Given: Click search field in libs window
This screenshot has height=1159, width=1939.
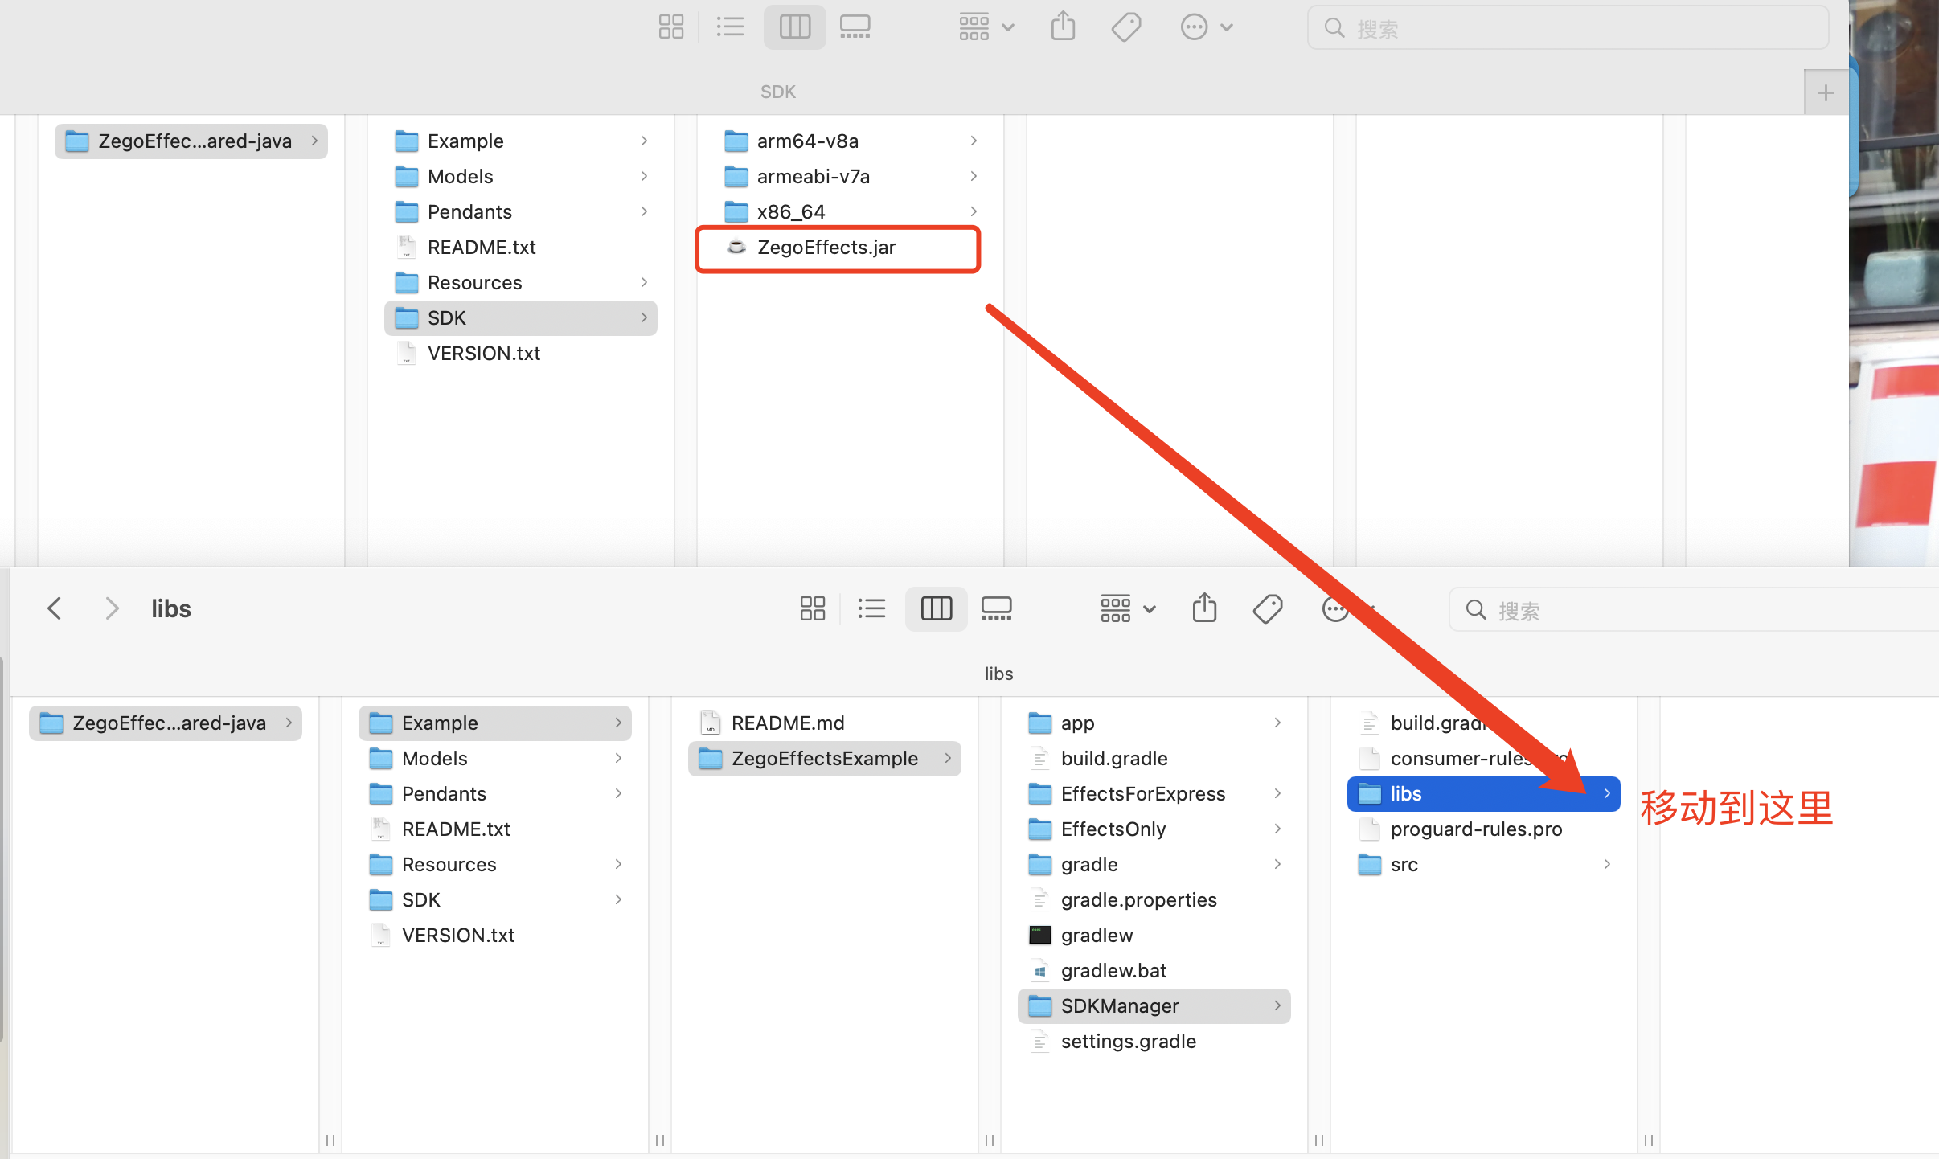Looking at the screenshot, I should [x=1692, y=610].
